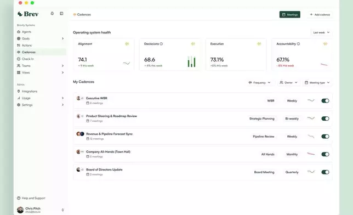Click the Meetings button
Screen dimensions: 353x215
point(290,14)
